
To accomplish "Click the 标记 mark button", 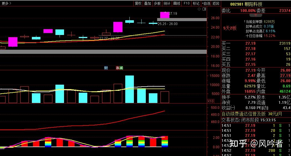I will click(x=196, y=3).
